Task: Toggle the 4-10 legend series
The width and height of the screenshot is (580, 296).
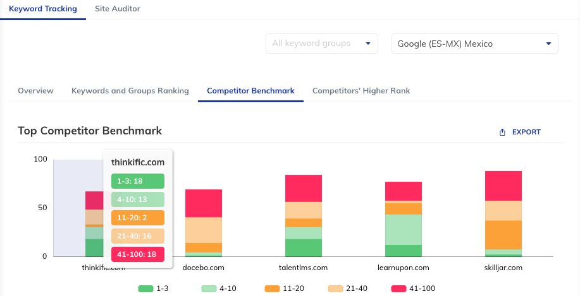Action: tap(219, 288)
